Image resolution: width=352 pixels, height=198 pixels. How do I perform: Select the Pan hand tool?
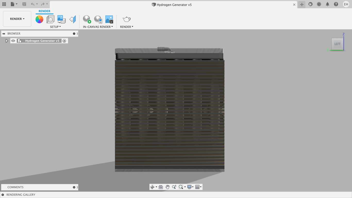pyautogui.click(x=167, y=187)
